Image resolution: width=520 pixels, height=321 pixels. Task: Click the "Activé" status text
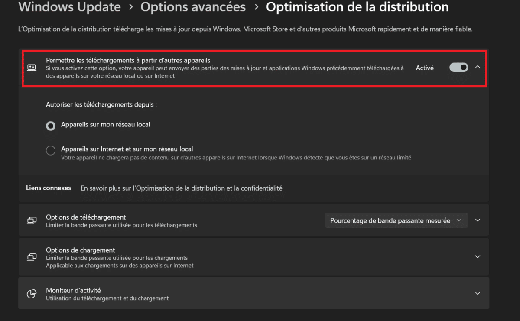click(424, 68)
